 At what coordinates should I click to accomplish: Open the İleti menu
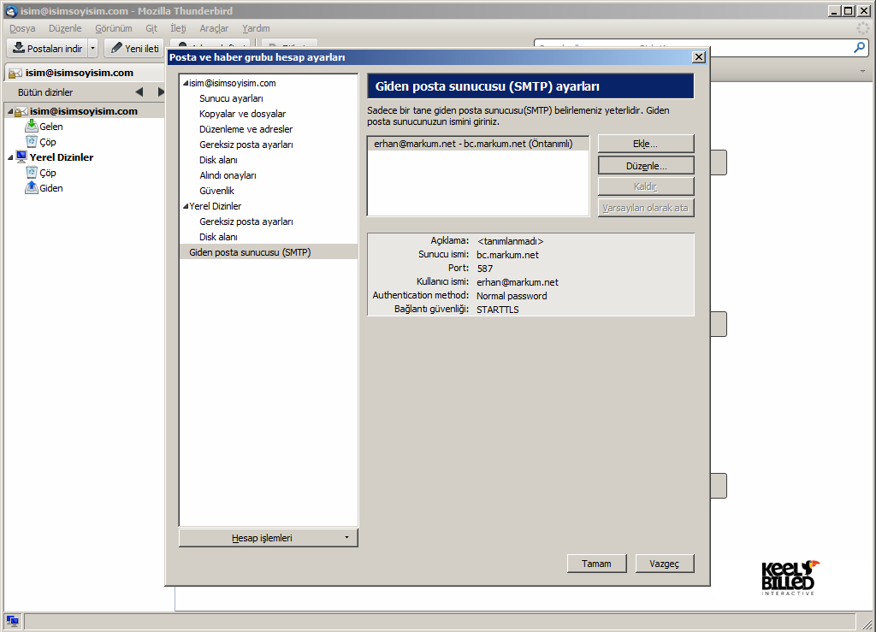coord(178,28)
